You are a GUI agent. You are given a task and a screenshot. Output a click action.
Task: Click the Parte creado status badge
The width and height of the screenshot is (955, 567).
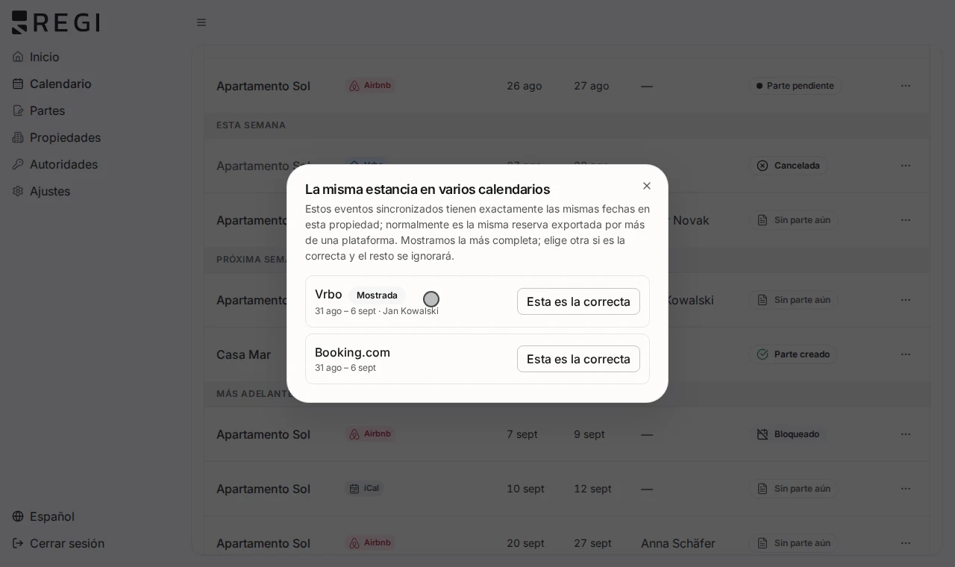(x=794, y=354)
